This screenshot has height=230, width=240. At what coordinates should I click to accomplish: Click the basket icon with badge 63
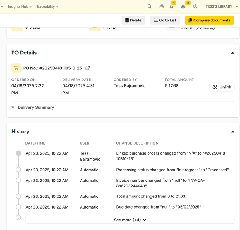pyautogui.click(x=183, y=6)
